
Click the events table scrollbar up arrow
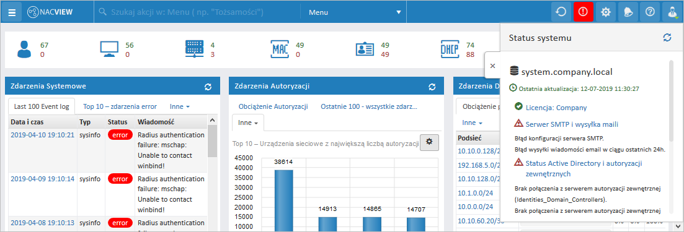tap(212, 120)
